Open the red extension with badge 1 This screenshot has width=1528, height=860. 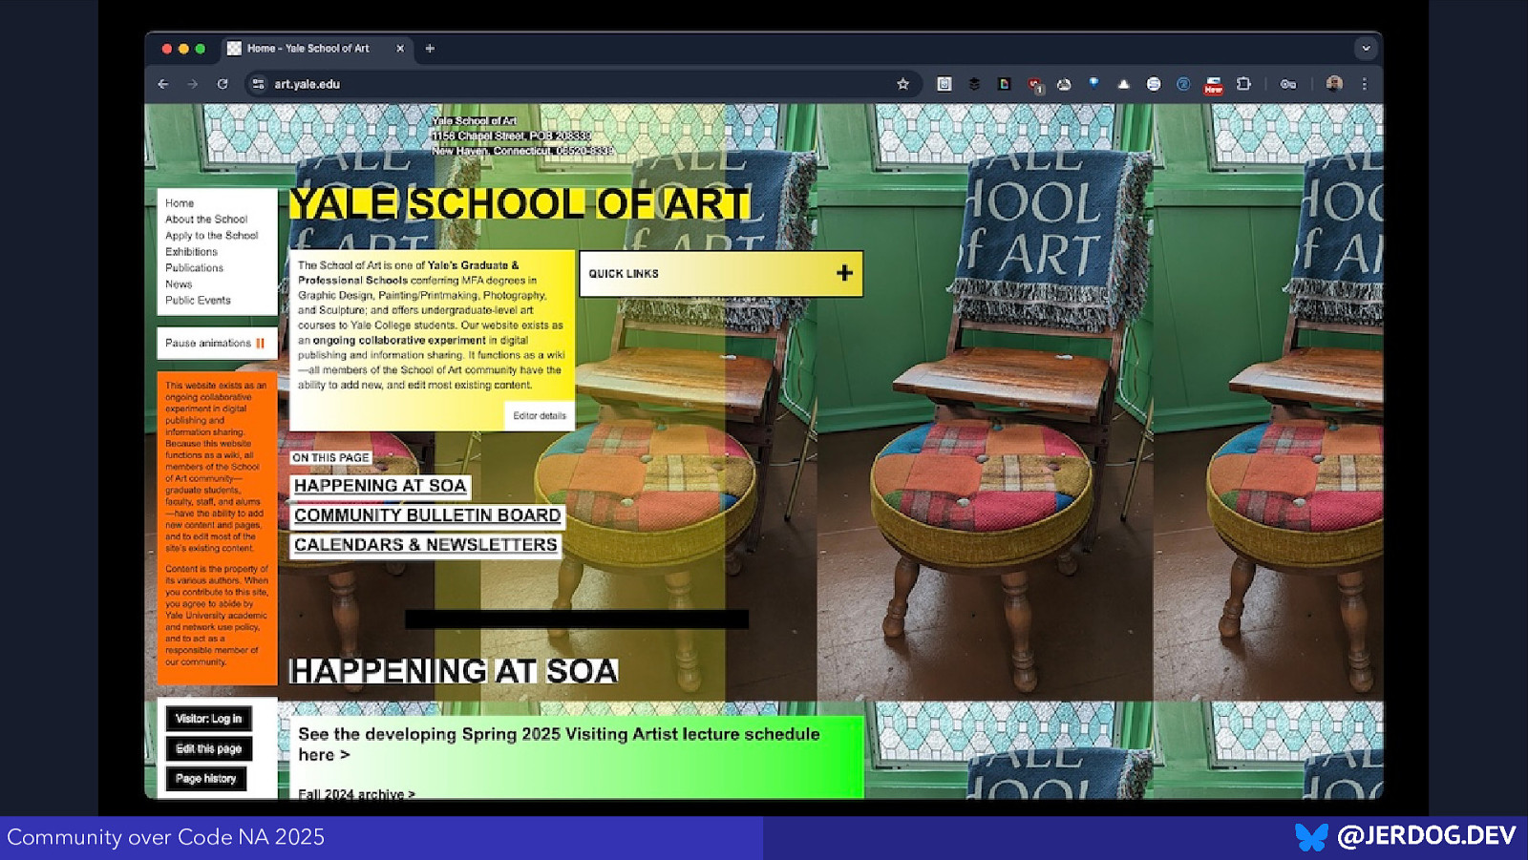click(x=1034, y=85)
